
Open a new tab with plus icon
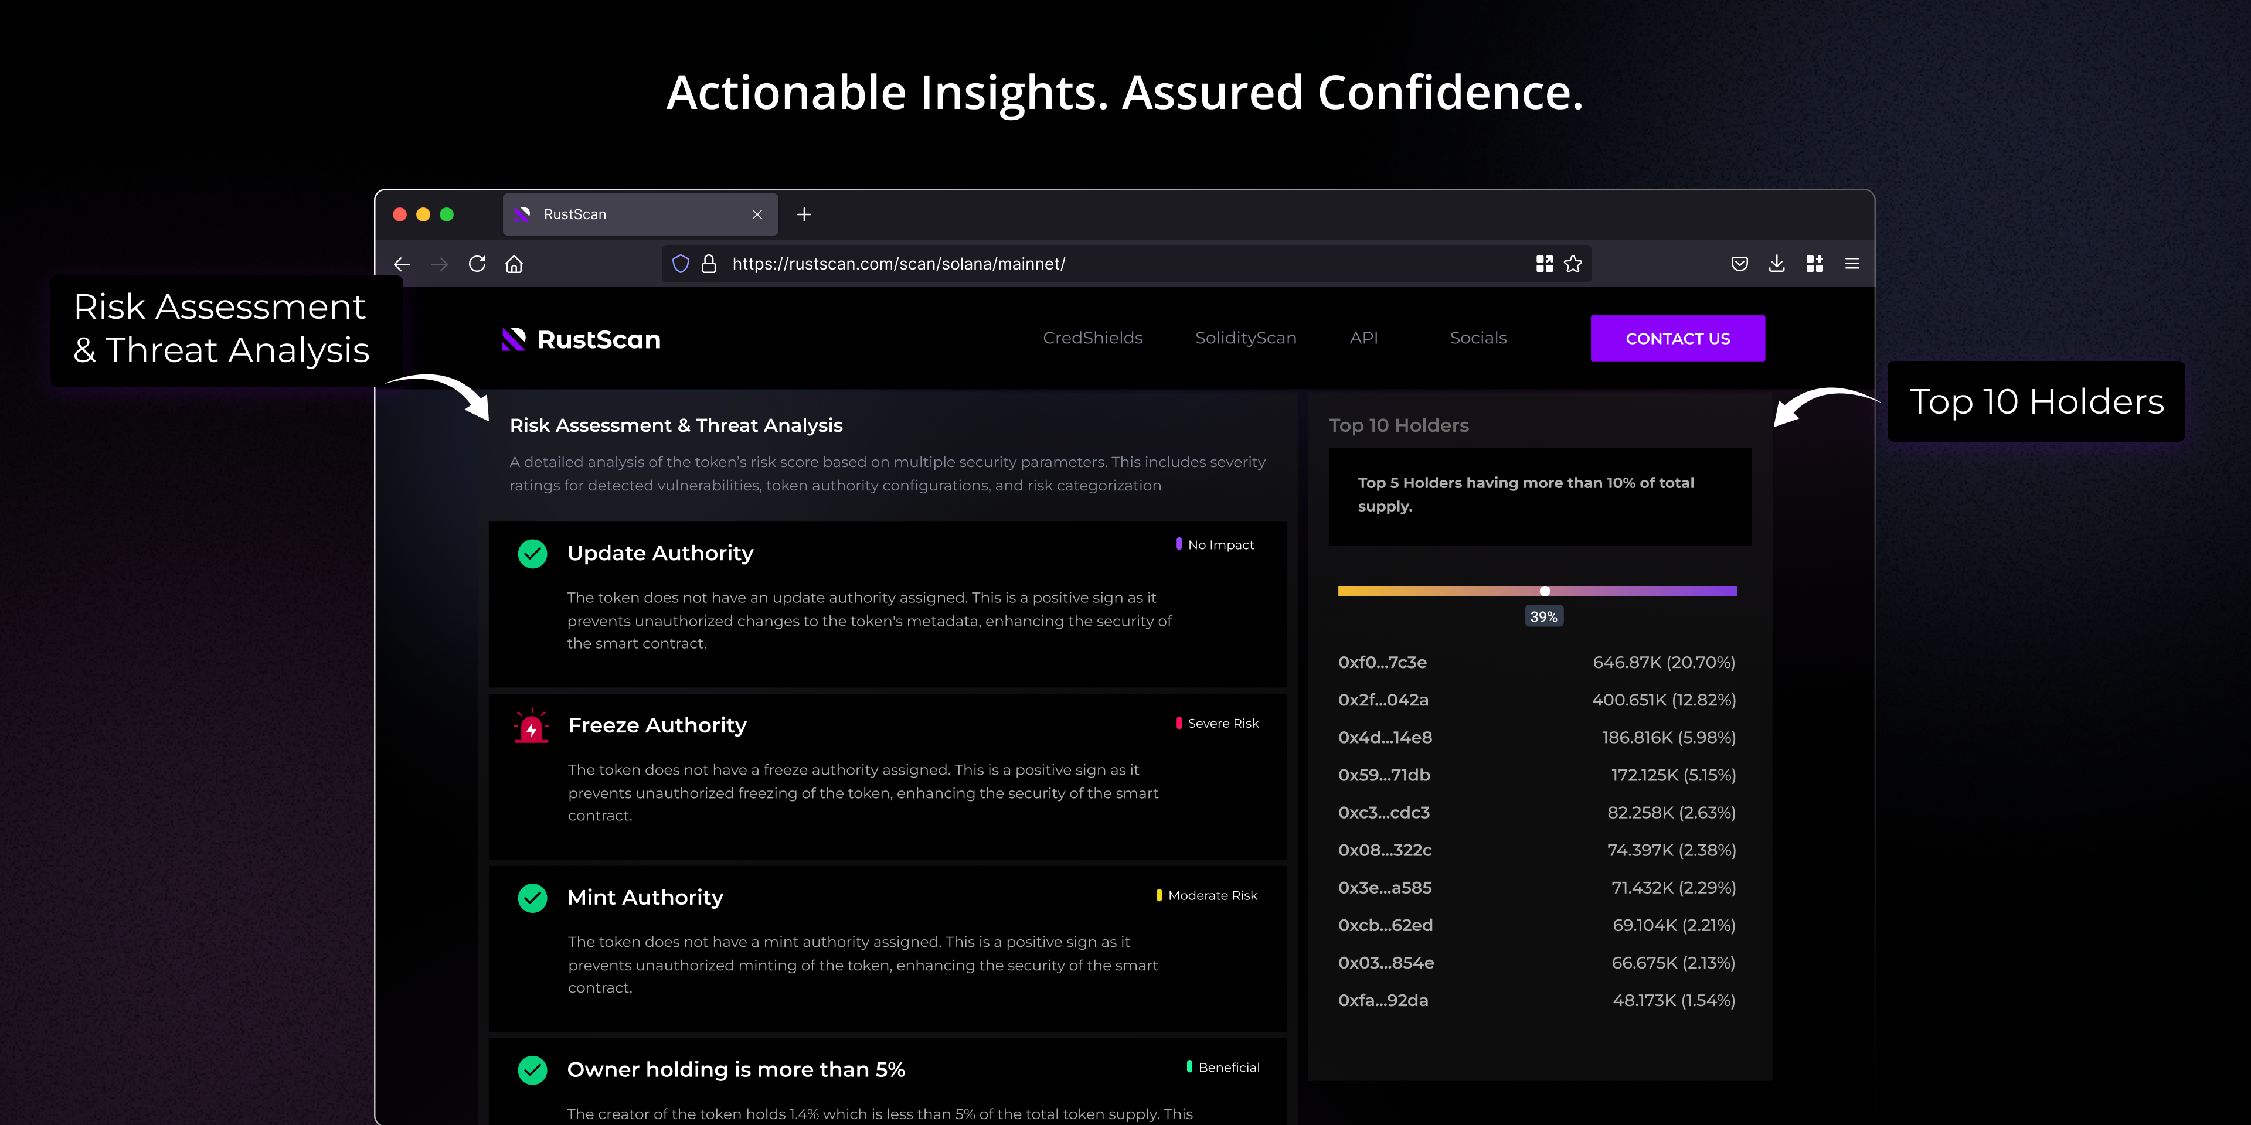(804, 214)
